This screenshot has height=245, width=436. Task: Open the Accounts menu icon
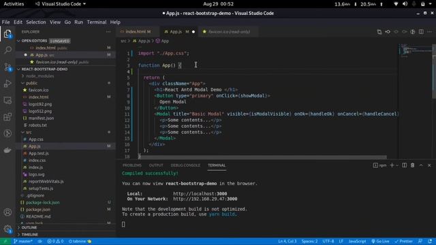(7, 212)
